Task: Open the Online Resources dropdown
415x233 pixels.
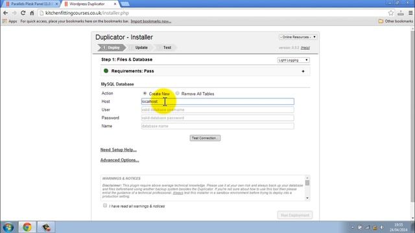Action: tap(298, 37)
